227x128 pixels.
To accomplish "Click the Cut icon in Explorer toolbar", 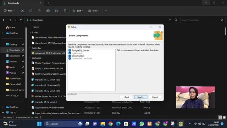I will click(22, 11).
